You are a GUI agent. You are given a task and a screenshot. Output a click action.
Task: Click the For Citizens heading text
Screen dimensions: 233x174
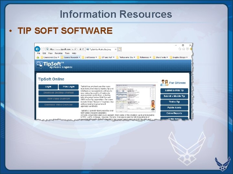pos(177,83)
